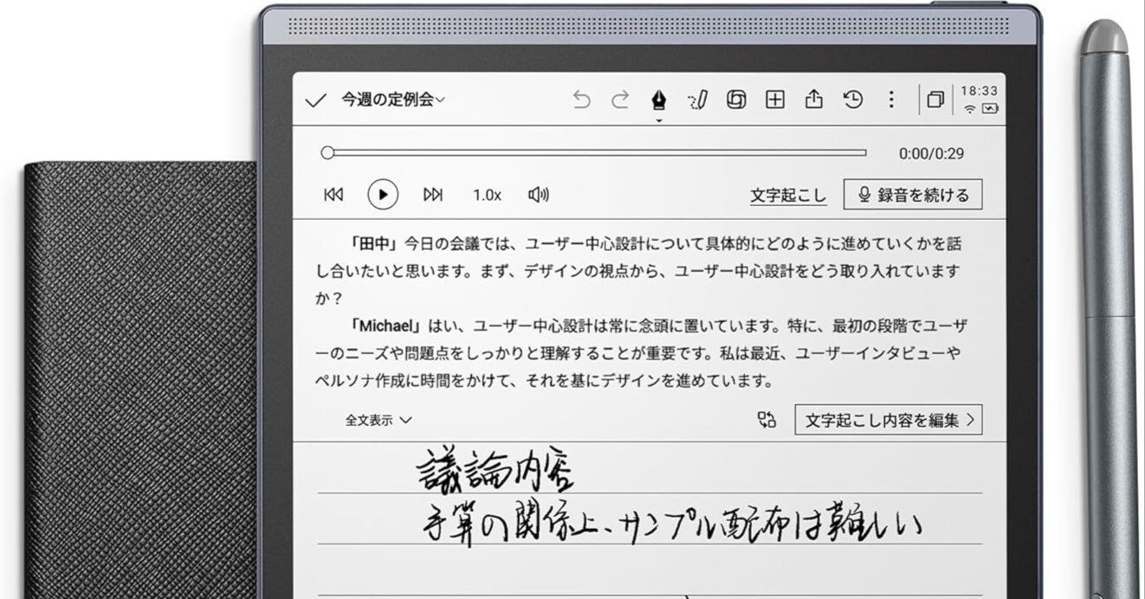The image size is (1145, 599).
Task: Toggle the note completion checkmark
Action: click(317, 100)
